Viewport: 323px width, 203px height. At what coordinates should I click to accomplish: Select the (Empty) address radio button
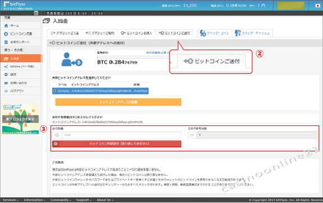54,91
